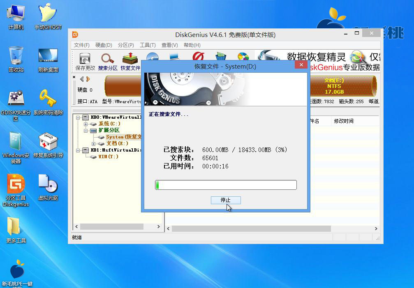
Task: Open the 工具(T) menu
Action: pyautogui.click(x=148, y=45)
